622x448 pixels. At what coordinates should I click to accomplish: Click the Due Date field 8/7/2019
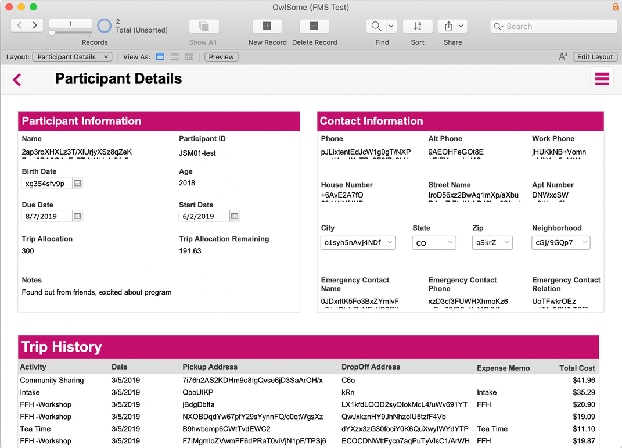47,216
